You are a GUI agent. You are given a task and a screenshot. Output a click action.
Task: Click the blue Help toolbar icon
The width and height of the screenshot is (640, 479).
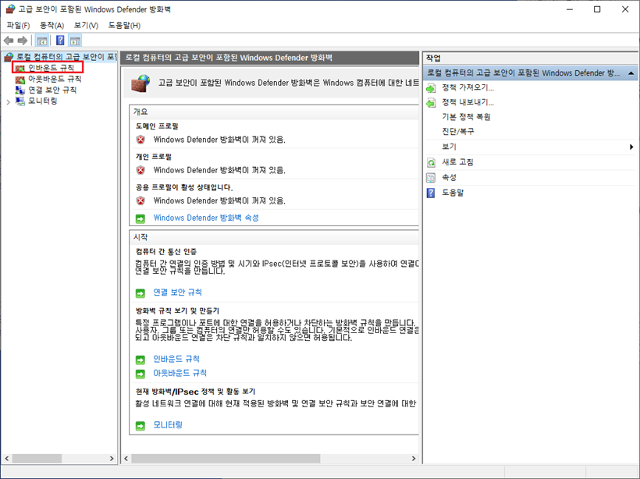click(x=60, y=41)
